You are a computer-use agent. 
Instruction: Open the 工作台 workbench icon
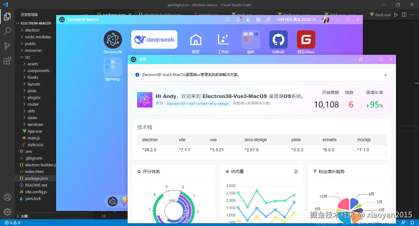(223, 39)
